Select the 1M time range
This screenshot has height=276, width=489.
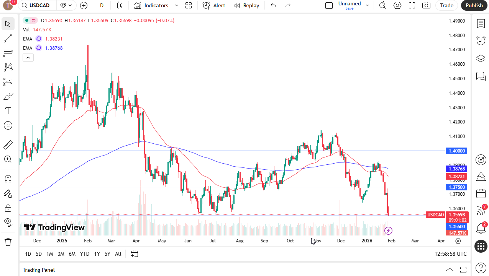coord(50,254)
